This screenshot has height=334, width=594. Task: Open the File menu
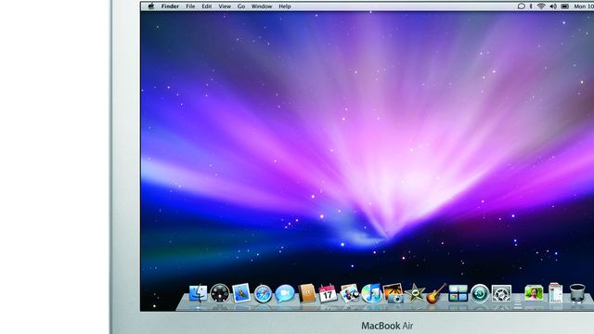tap(190, 6)
